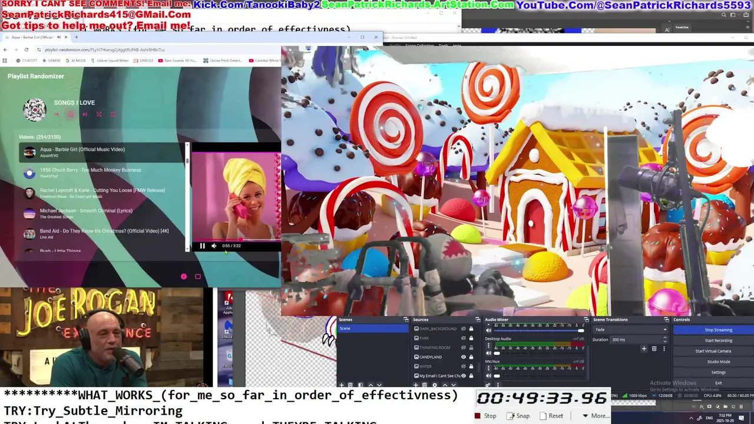Image resolution: width=754 pixels, height=424 pixels.
Task: Click the pink info icon below playlist
Action: pyautogui.click(x=184, y=276)
